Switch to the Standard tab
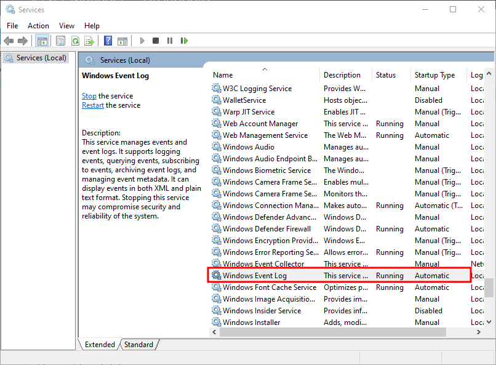The image size is (496, 365). [138, 345]
